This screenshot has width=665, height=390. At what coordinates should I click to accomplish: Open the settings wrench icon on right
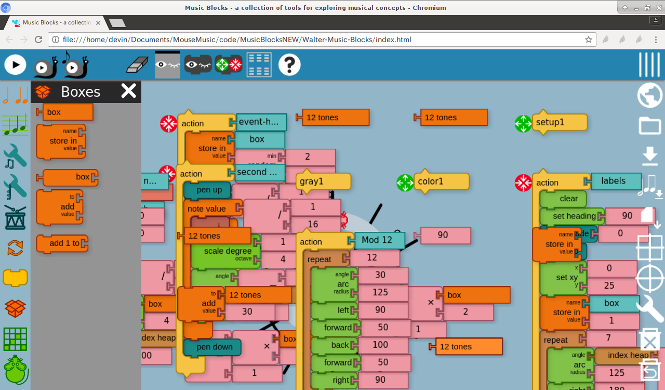(x=650, y=308)
